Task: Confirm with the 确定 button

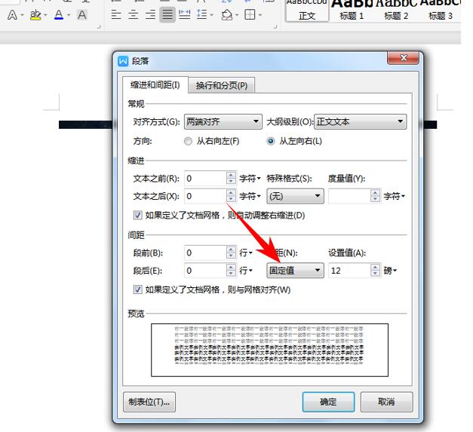Action: [328, 402]
